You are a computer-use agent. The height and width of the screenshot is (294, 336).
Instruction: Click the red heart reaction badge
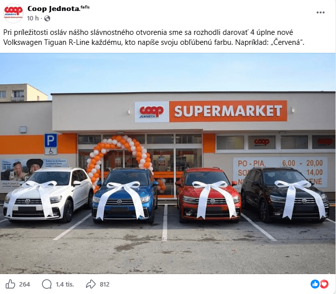point(324,284)
